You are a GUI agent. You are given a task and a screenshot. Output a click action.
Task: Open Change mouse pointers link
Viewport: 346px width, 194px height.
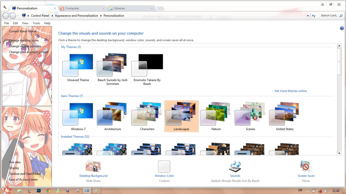(x=25, y=46)
